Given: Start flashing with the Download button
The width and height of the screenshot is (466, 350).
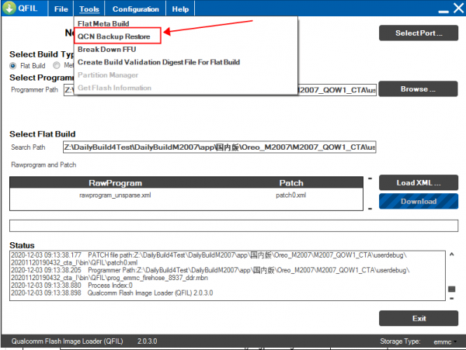Looking at the screenshot, I should tap(419, 201).
